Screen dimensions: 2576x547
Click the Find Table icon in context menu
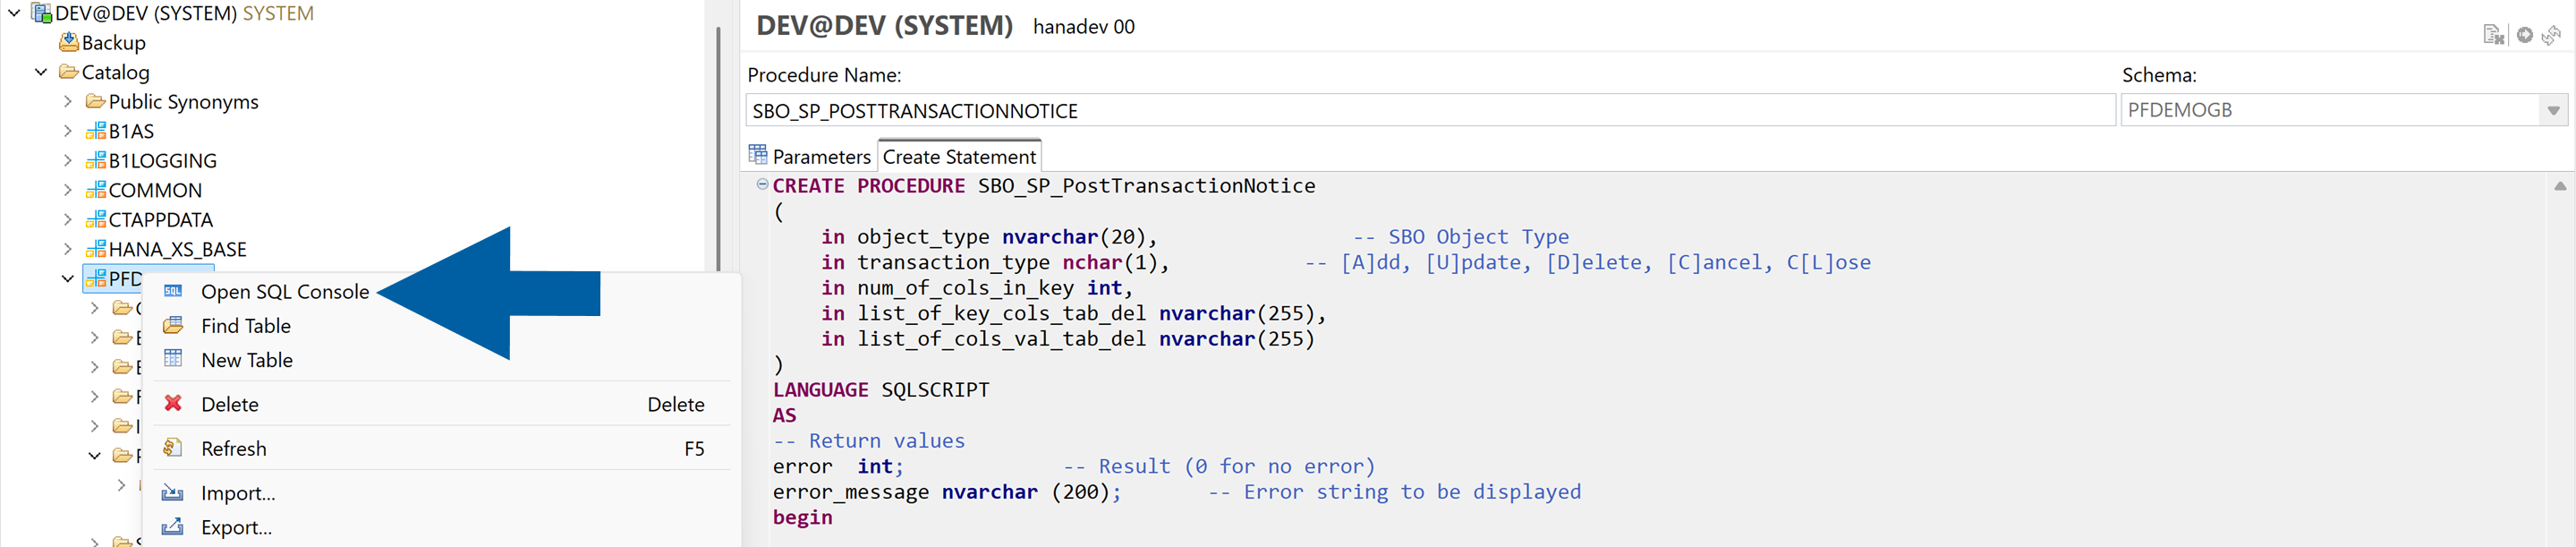tap(174, 325)
